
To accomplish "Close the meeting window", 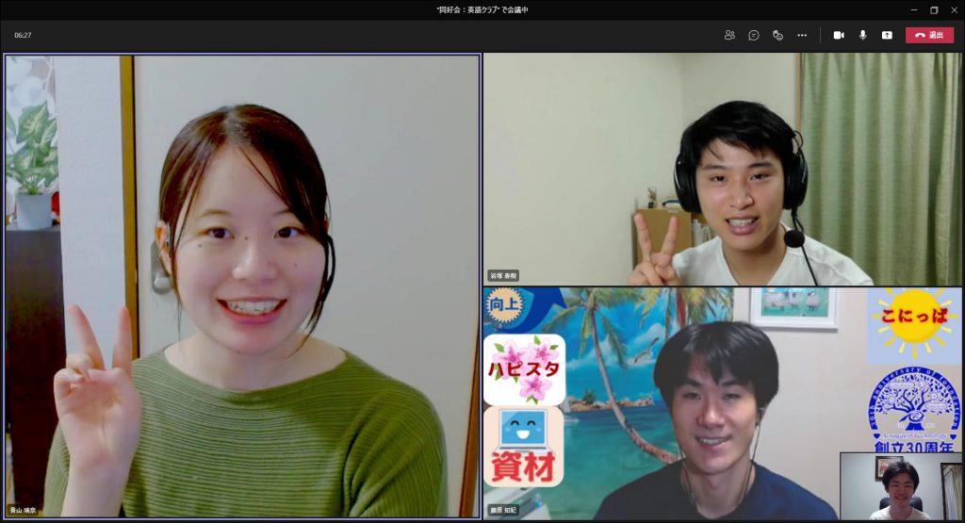I will [x=955, y=9].
